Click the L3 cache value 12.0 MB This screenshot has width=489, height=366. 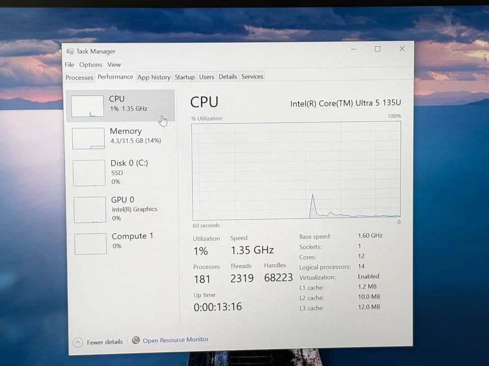[x=369, y=307]
